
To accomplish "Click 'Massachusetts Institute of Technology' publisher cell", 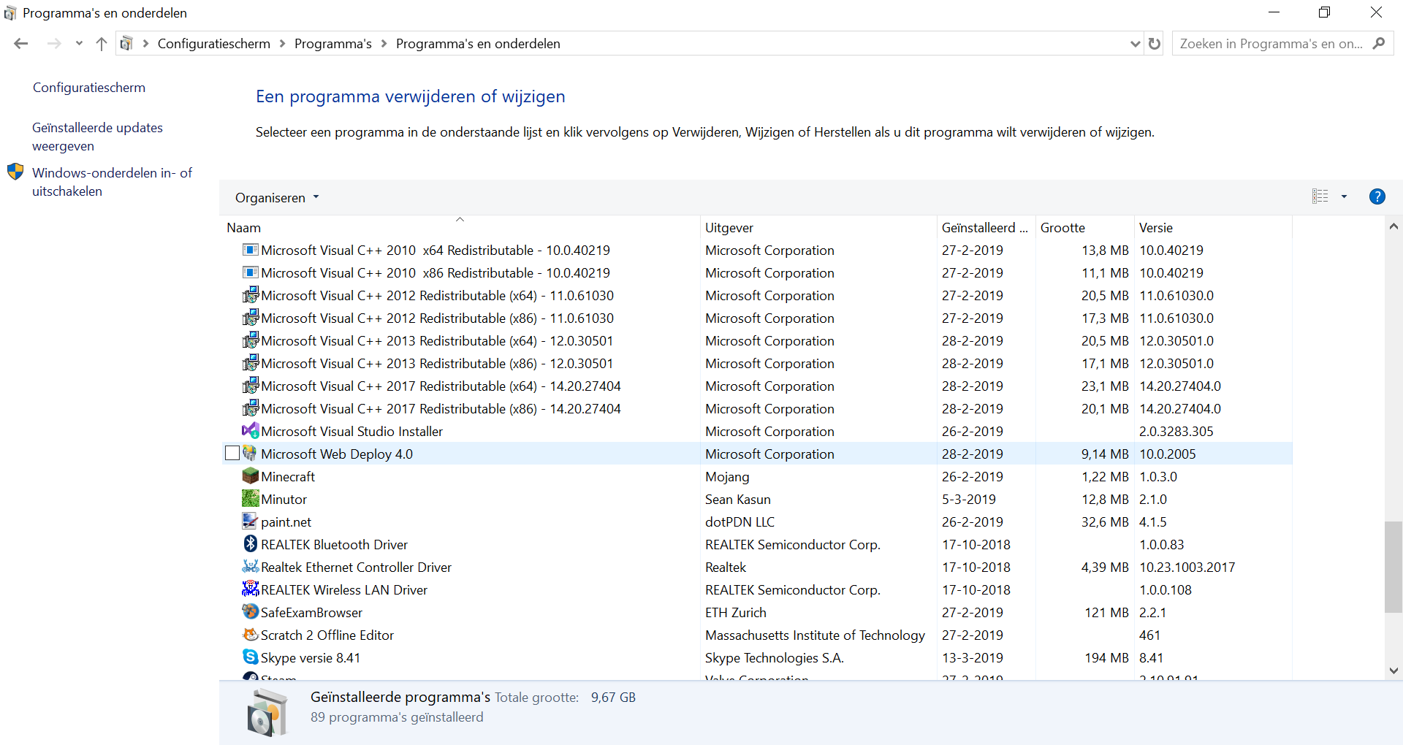I will pyautogui.click(x=815, y=635).
